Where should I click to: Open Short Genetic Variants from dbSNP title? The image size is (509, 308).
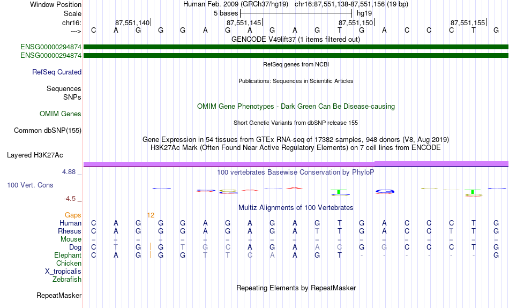tap(296, 123)
